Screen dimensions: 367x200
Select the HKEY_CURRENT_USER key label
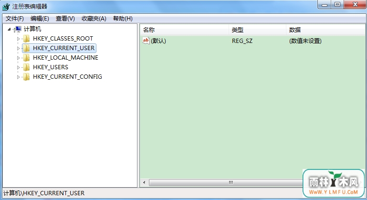pos(63,48)
